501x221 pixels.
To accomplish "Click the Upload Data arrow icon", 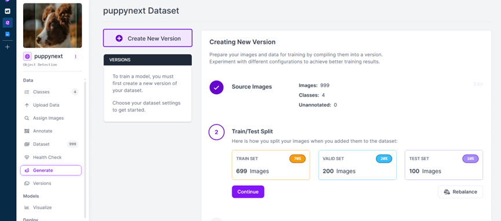I will pyautogui.click(x=27, y=105).
